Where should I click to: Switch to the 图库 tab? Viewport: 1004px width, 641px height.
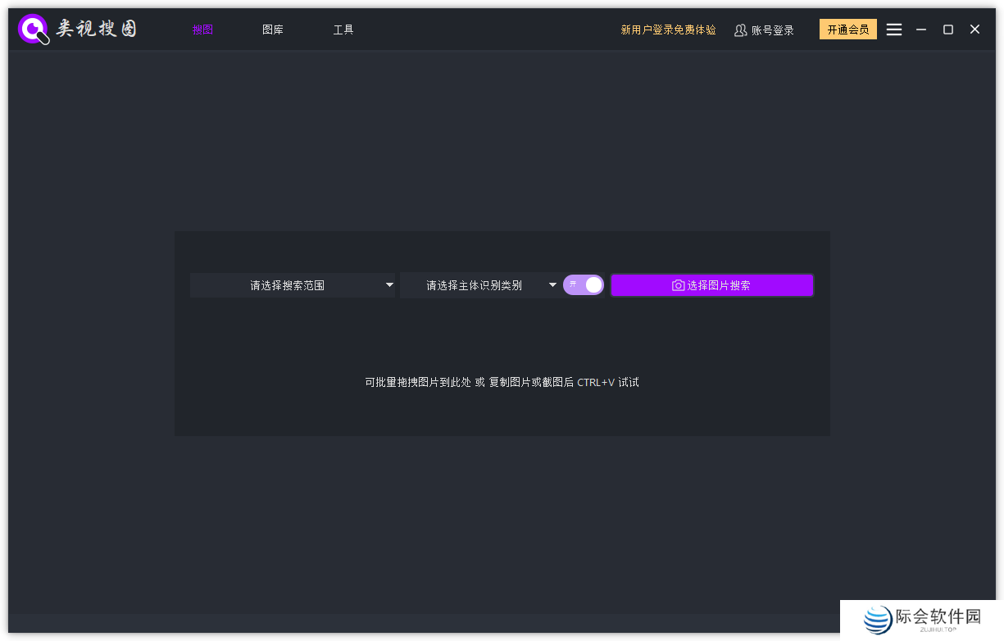(273, 30)
